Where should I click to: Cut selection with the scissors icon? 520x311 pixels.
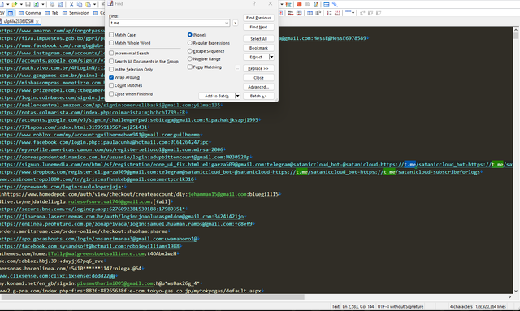tap(71, 5)
